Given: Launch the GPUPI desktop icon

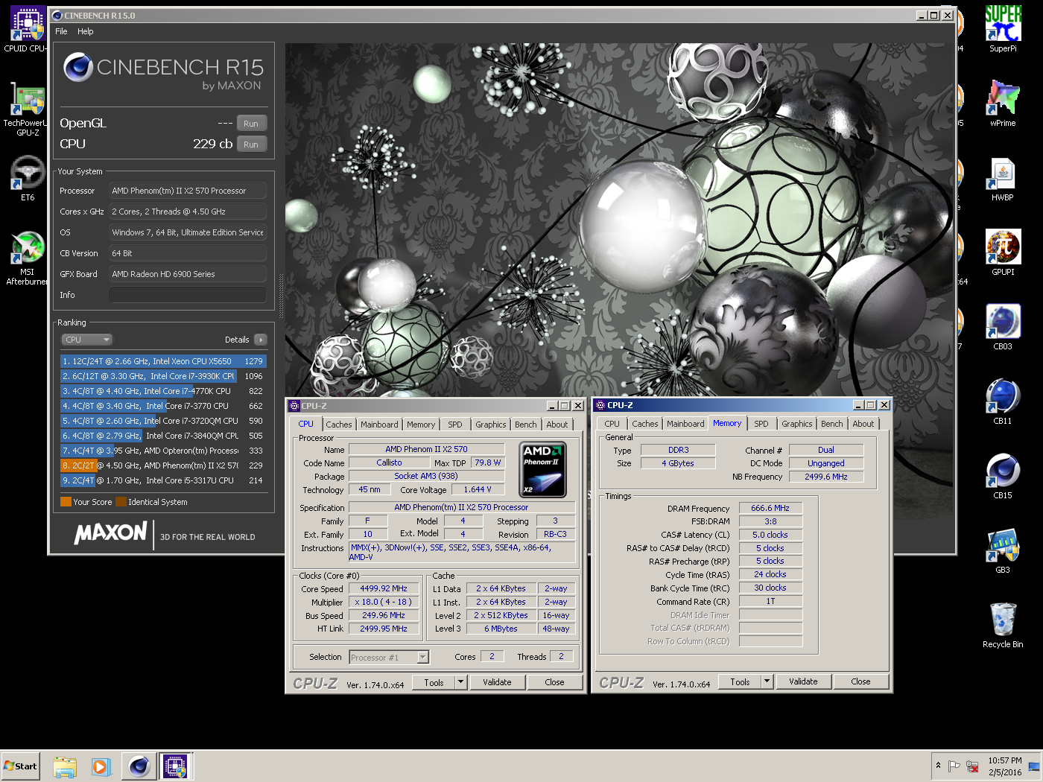Looking at the screenshot, I should [1003, 253].
